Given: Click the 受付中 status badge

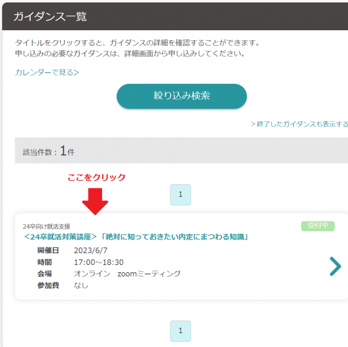Looking at the screenshot, I should [318, 226].
